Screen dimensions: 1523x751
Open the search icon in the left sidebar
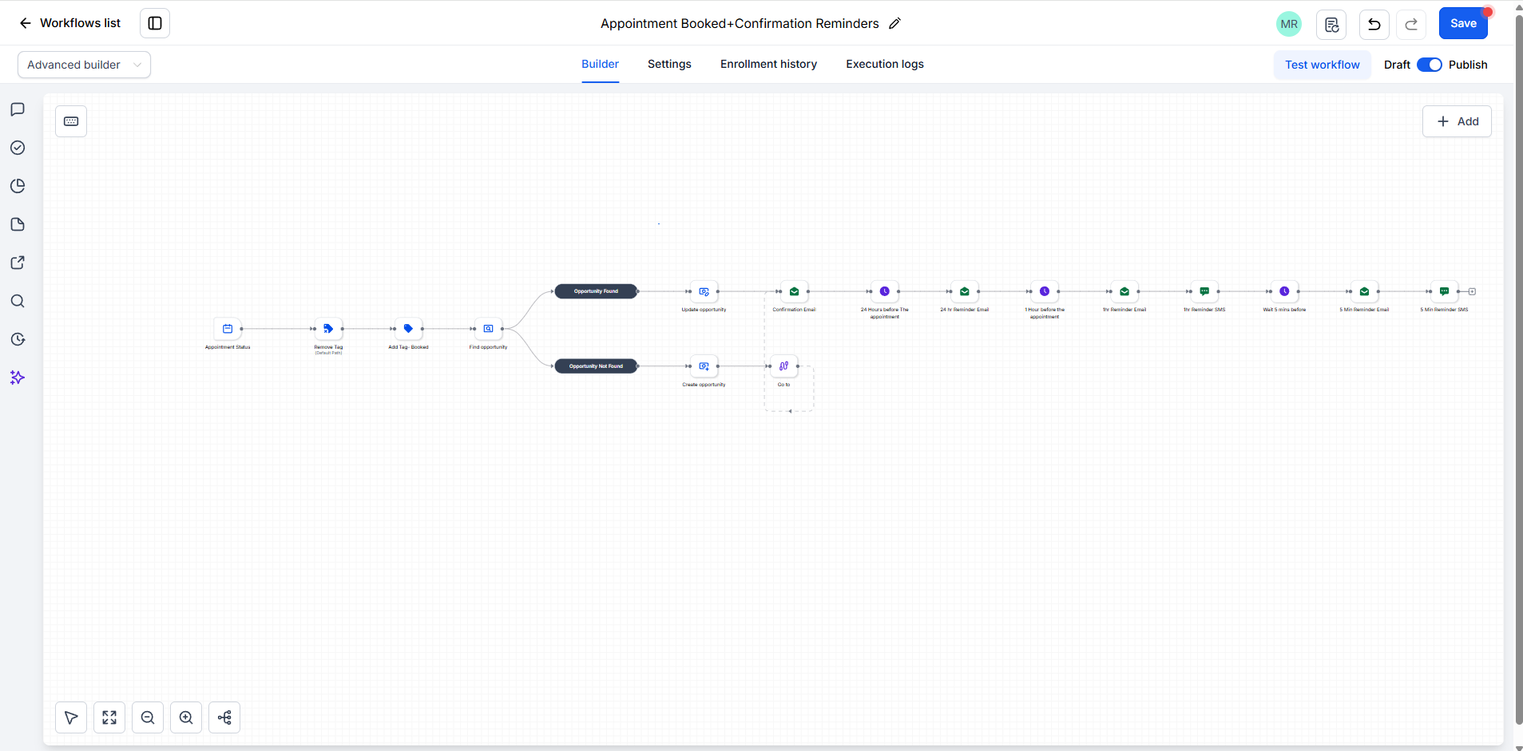point(18,301)
